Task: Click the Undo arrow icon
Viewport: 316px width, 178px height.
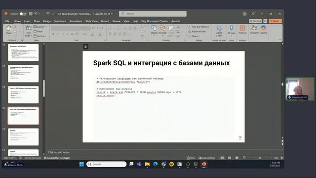Action: pos(36,14)
